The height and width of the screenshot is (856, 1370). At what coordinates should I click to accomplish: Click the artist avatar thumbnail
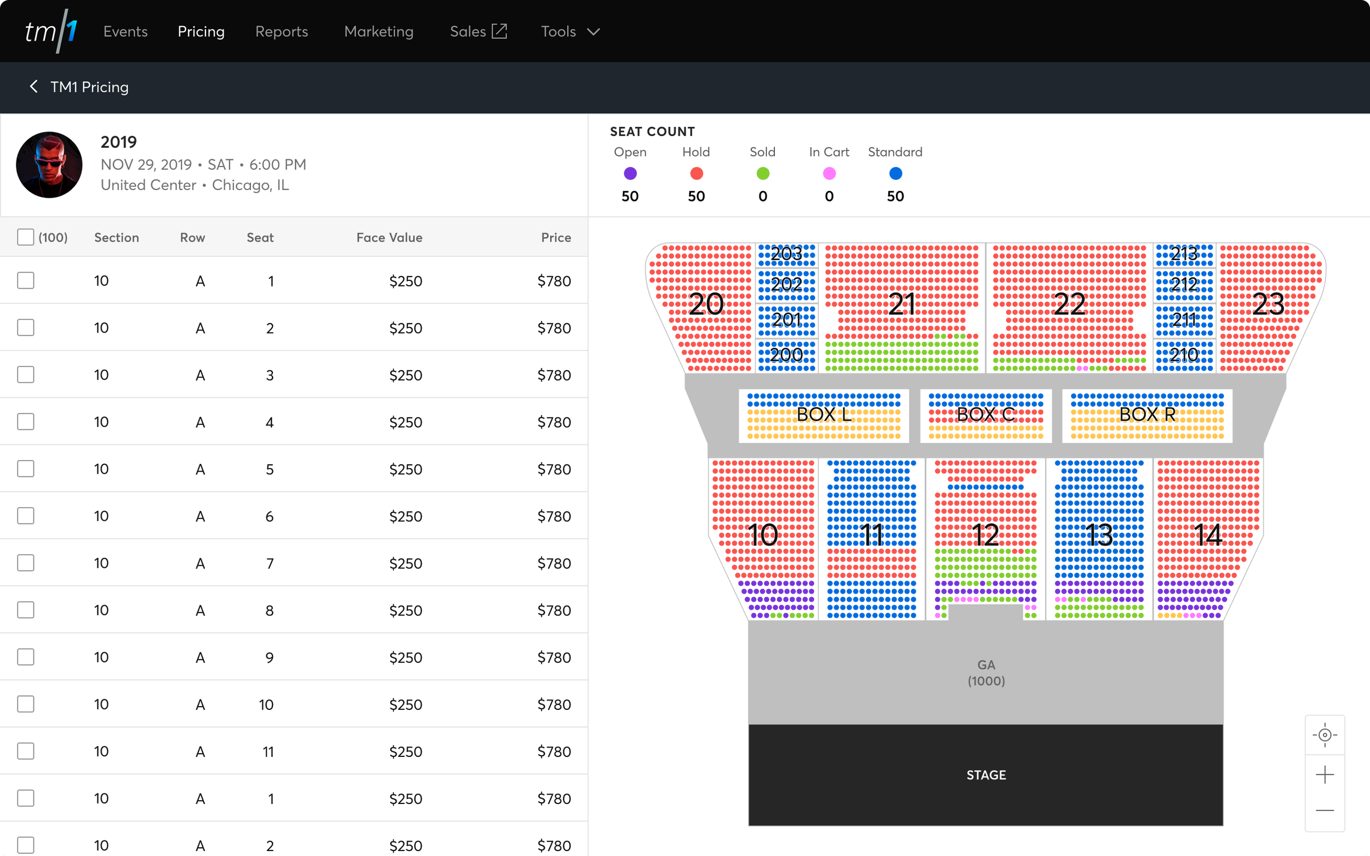[x=49, y=165]
